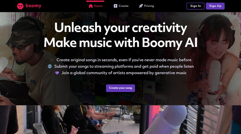241x134 pixels.
Task: Click the Create your song button
Action: pos(120,88)
